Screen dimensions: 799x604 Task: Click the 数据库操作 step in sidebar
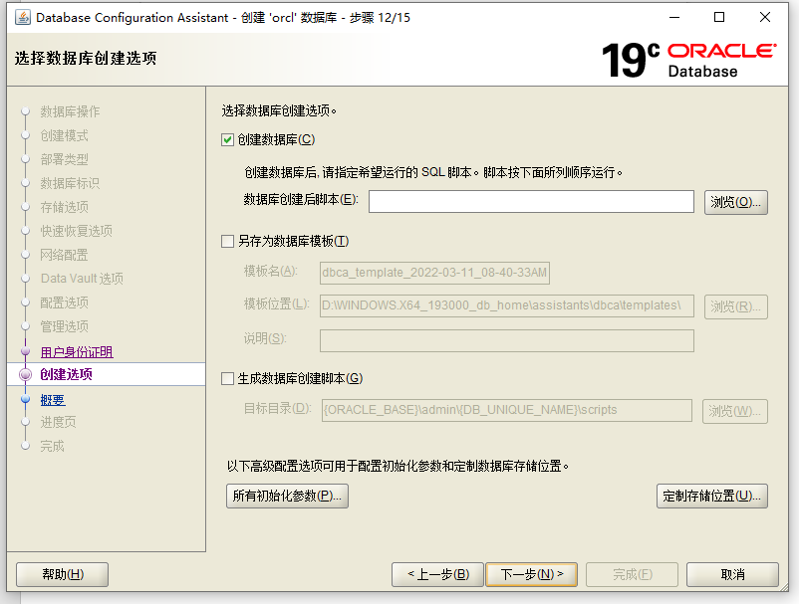pyautogui.click(x=70, y=111)
